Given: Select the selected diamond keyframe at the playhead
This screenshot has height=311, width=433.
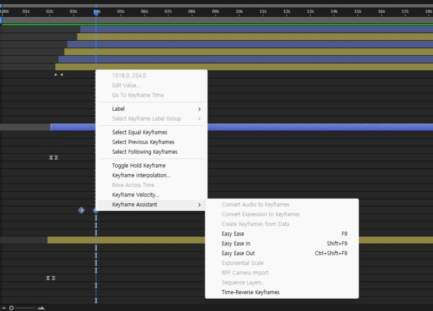Looking at the screenshot, I should [x=96, y=210].
